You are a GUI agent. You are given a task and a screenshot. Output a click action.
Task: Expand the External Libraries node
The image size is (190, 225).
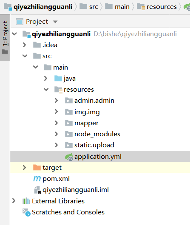[14, 201]
